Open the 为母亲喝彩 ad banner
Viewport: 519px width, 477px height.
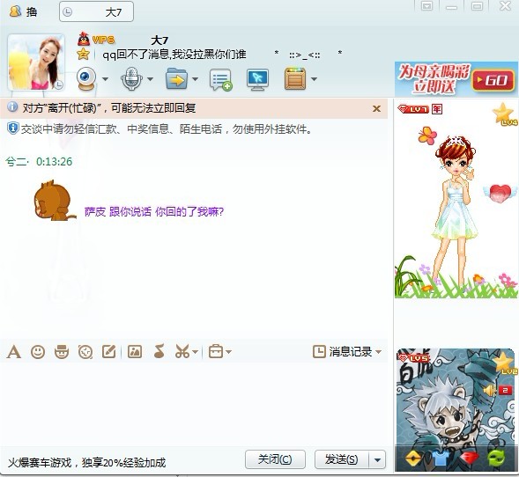(x=456, y=78)
